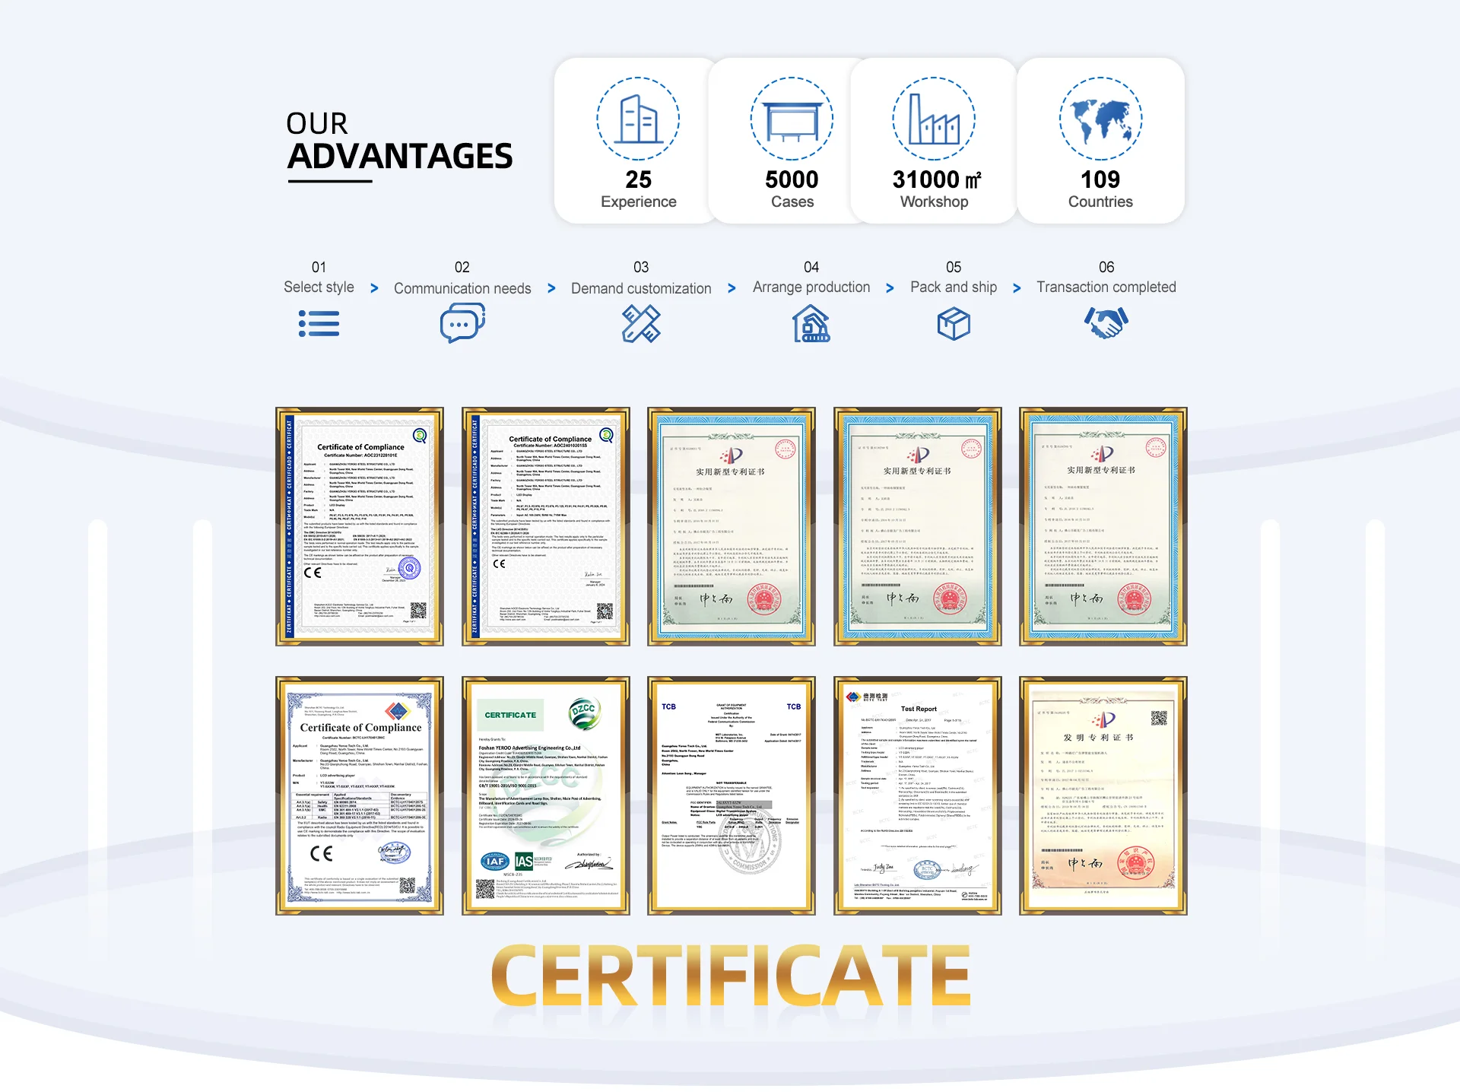Click the chevron arrow after Demand customization
1460x1092 pixels.
[x=732, y=288]
